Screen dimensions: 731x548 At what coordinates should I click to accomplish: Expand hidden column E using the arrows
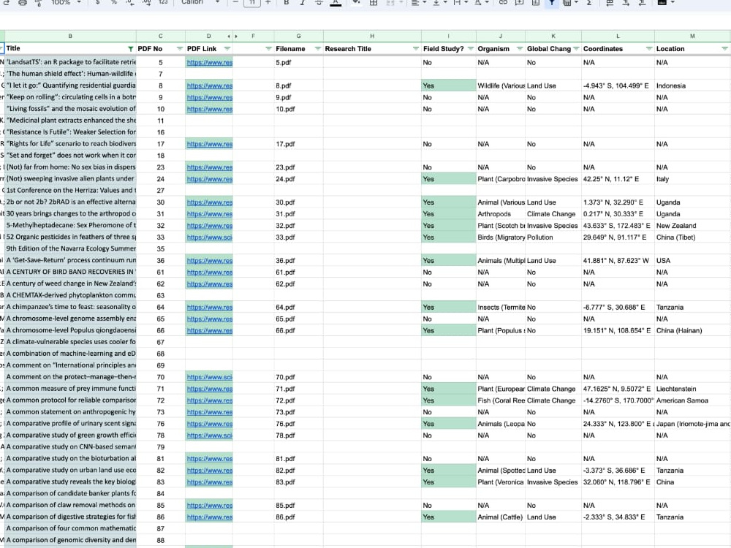pyautogui.click(x=232, y=37)
